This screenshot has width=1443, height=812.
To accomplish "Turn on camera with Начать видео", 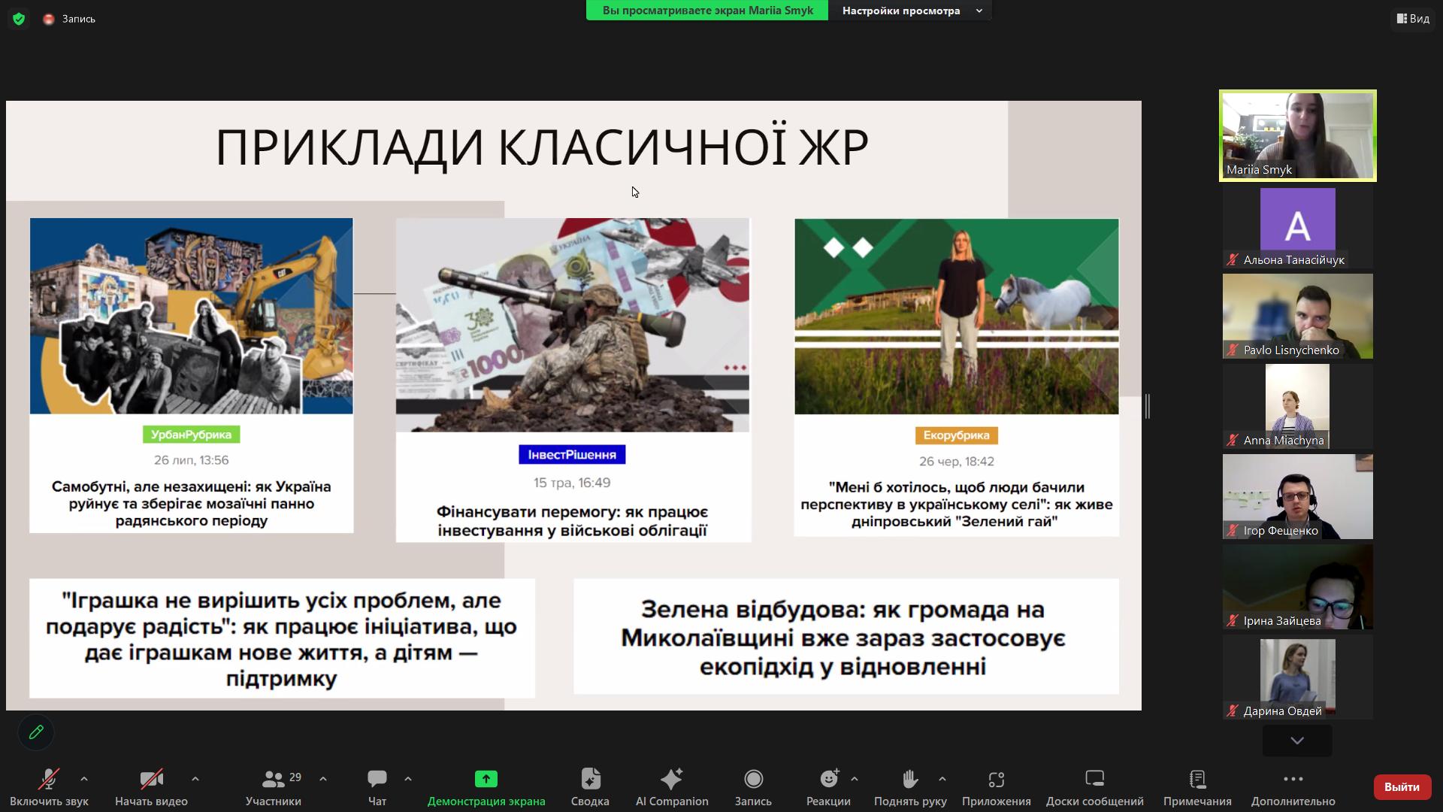I will (151, 779).
